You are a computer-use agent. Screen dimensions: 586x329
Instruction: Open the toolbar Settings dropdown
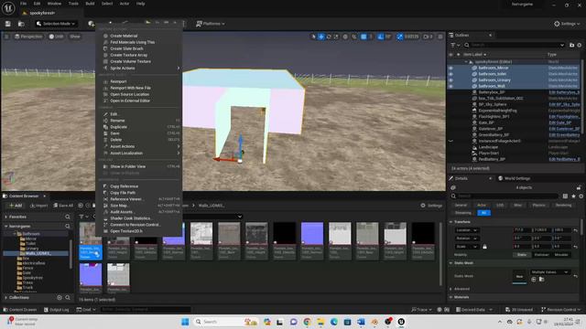coord(567,24)
